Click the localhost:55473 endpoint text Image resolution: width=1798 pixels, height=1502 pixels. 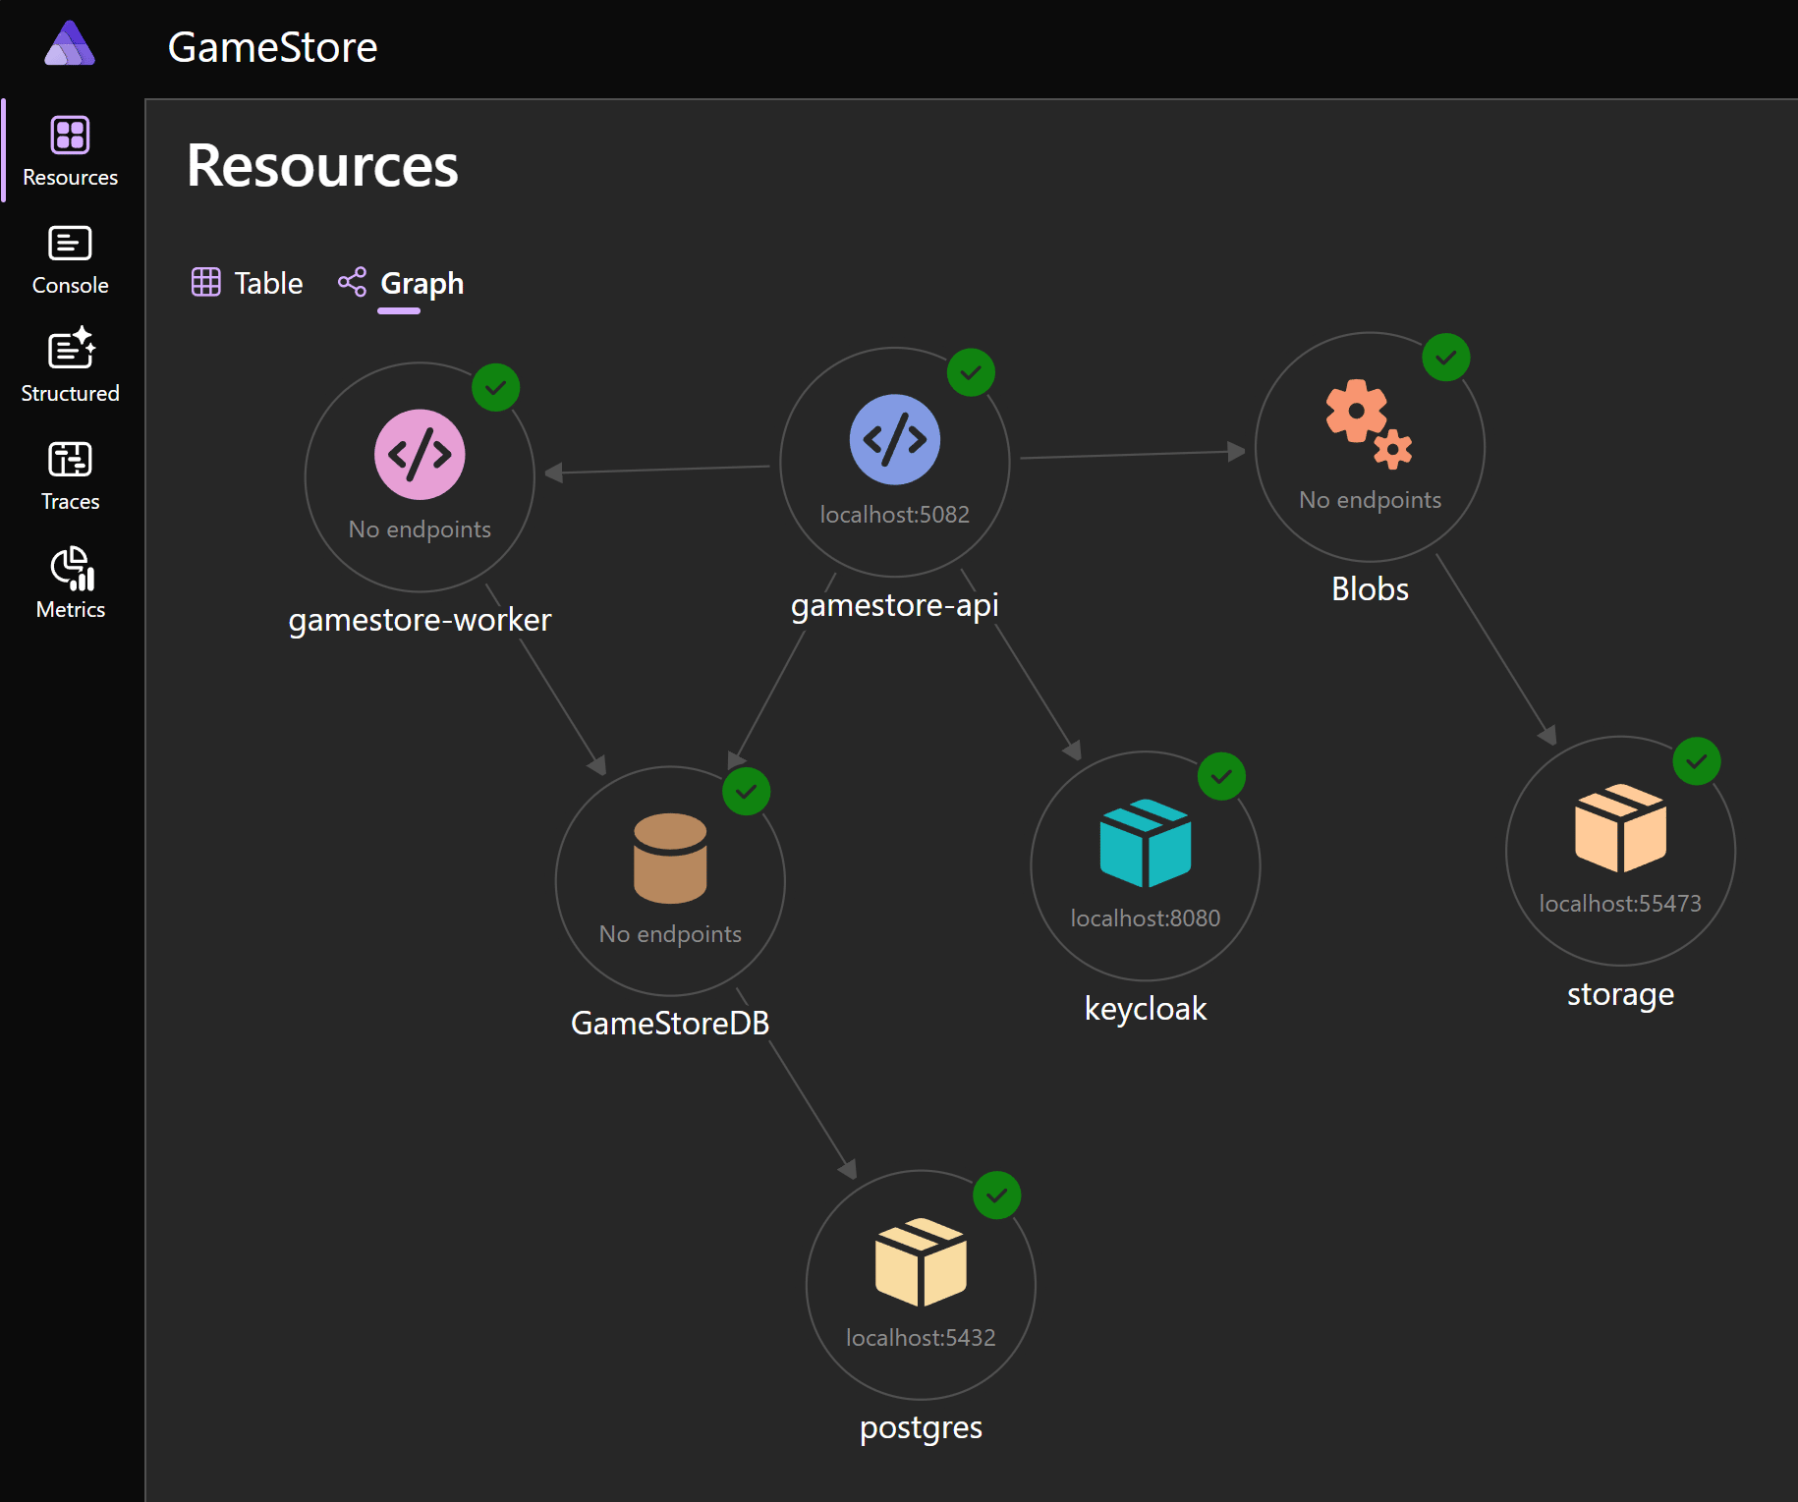(1620, 904)
